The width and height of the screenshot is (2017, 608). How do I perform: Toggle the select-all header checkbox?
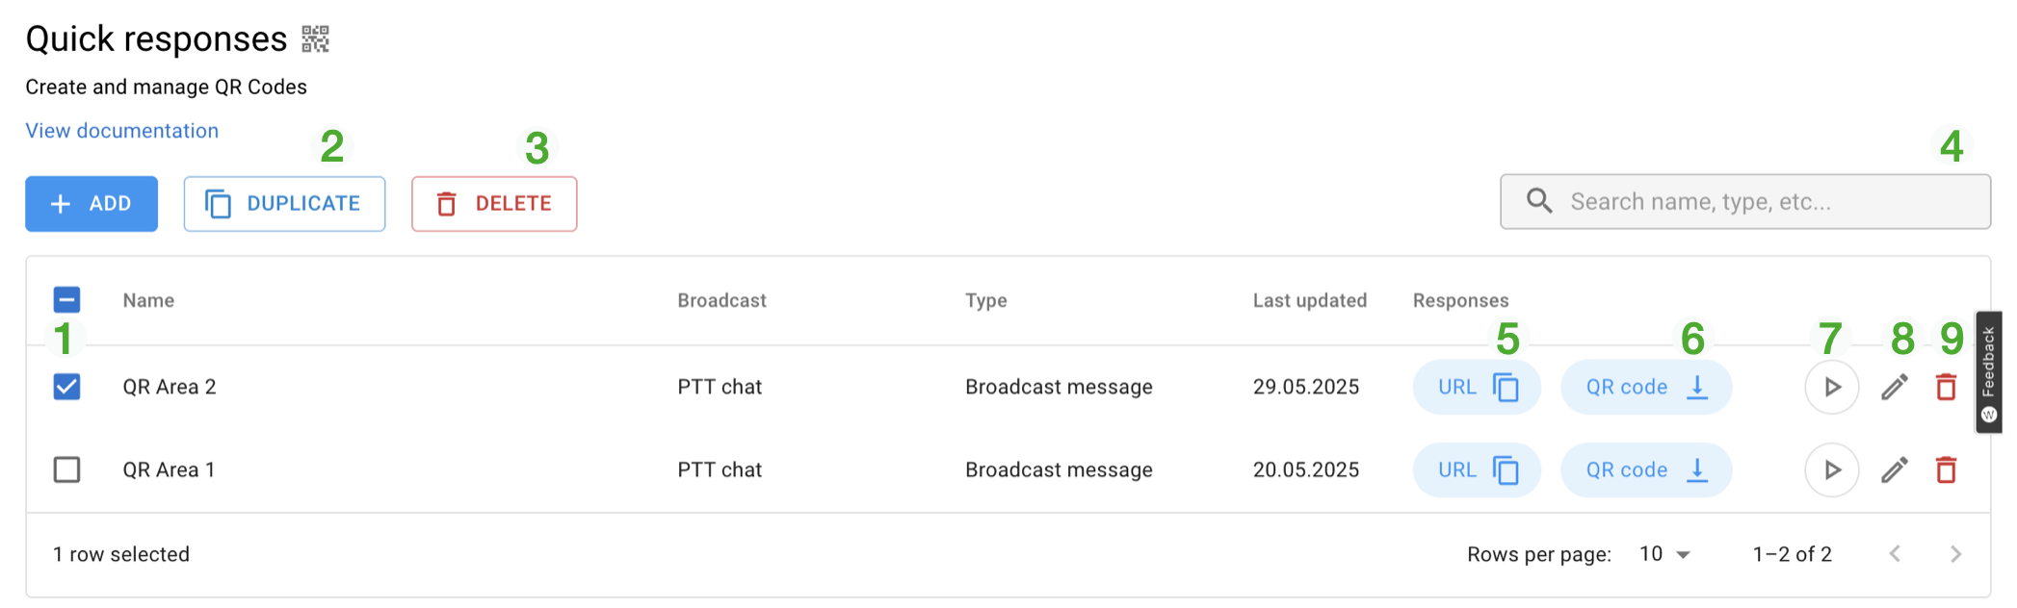pos(66,300)
